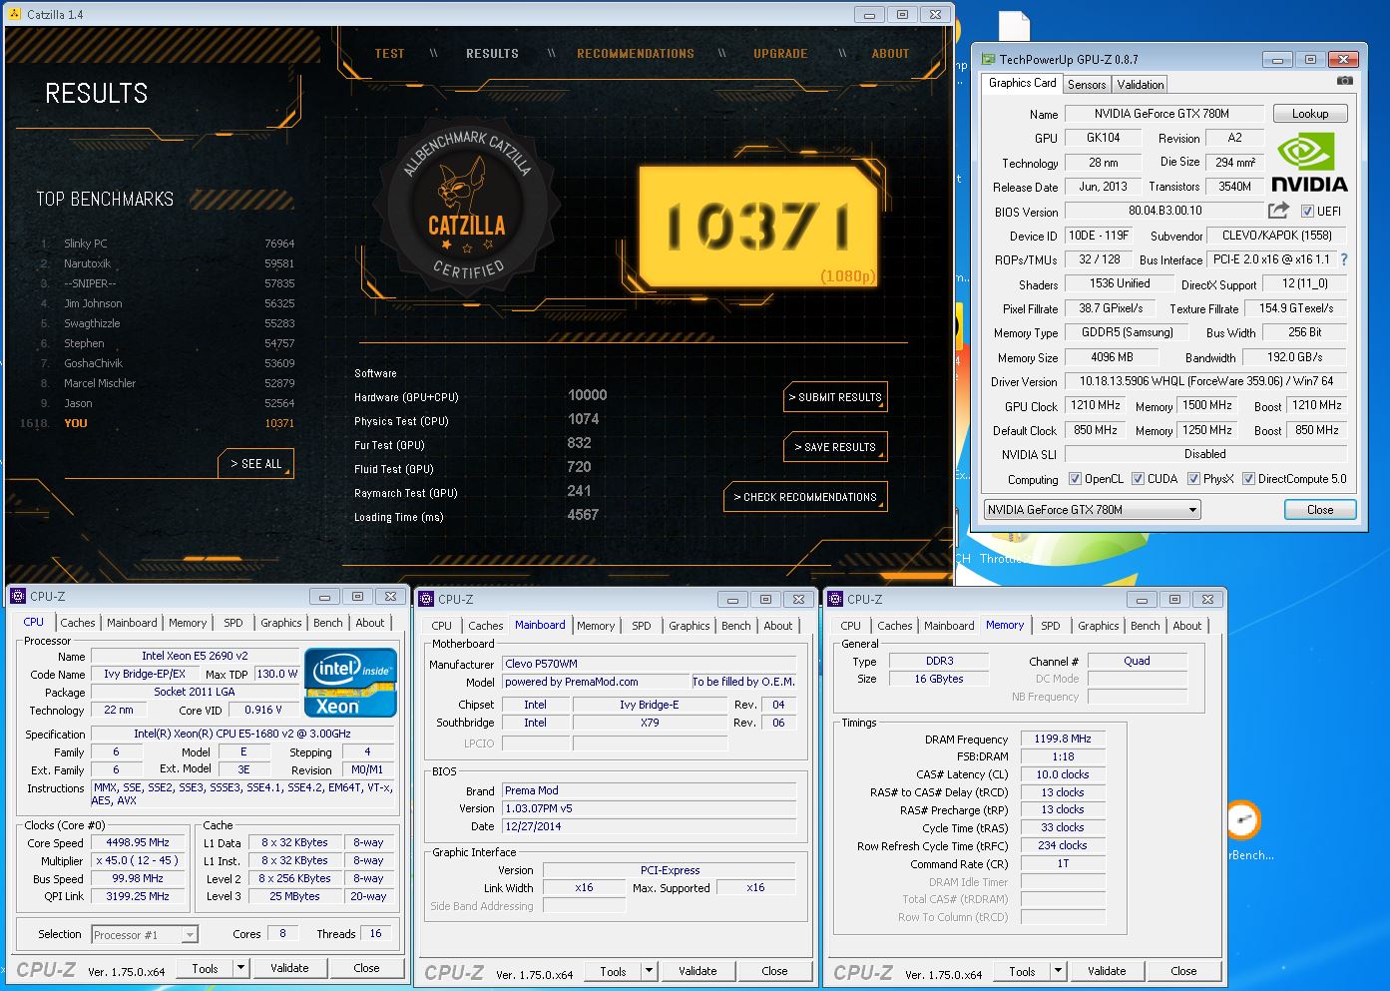The height and width of the screenshot is (991, 1390).
Task: Toggle the PhysX checkbox
Action: pos(1193,479)
